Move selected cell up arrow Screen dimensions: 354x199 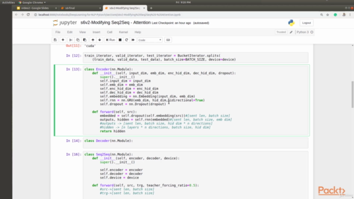click(x=93, y=40)
